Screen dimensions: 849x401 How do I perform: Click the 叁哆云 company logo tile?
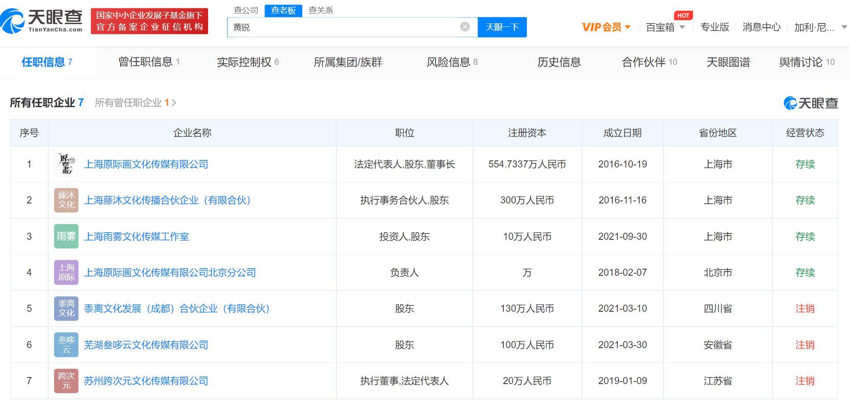66,345
